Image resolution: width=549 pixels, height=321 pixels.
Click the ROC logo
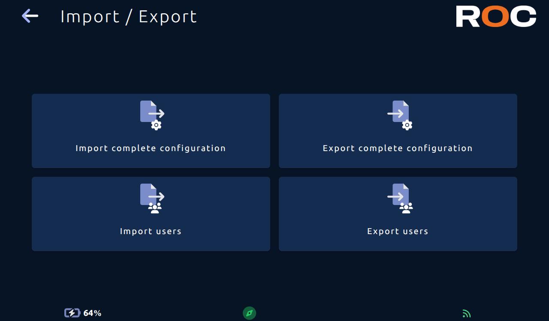point(496,16)
